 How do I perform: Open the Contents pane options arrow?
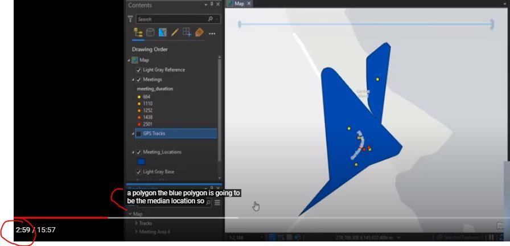(206, 5)
